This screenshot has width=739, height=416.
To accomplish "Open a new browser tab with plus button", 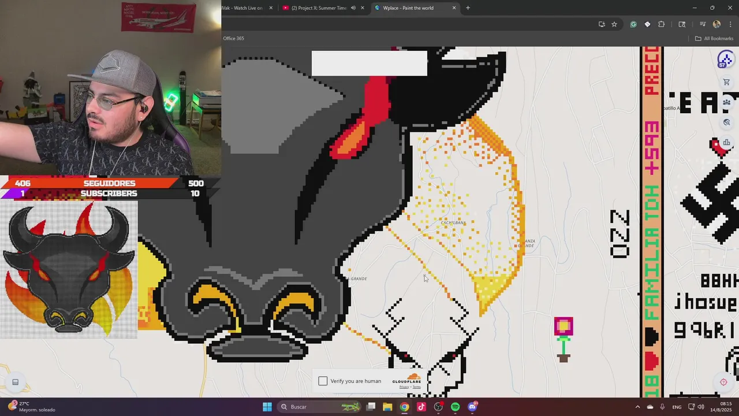I will click(468, 8).
